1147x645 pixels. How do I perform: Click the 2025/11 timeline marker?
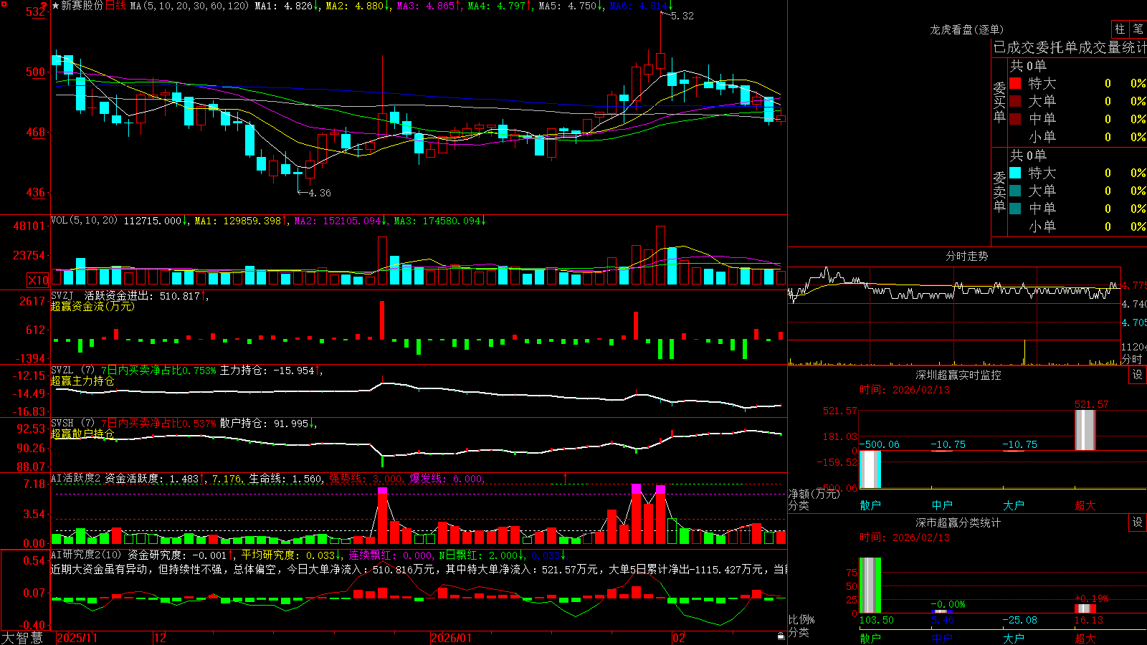(77, 638)
